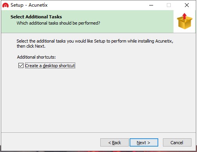Cancel the Acunetix installation
Image resolution: width=197 pixels, height=152 pixels.
[177, 143]
